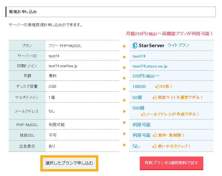This screenshot has height=176, width=222.
Task: Click the thumbs-up icon beside 使いやすさアップ！
Action: [x=155, y=146]
